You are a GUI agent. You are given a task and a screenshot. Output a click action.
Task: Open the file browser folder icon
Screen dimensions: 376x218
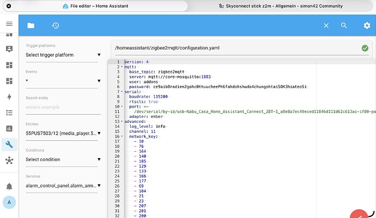(x=31, y=26)
